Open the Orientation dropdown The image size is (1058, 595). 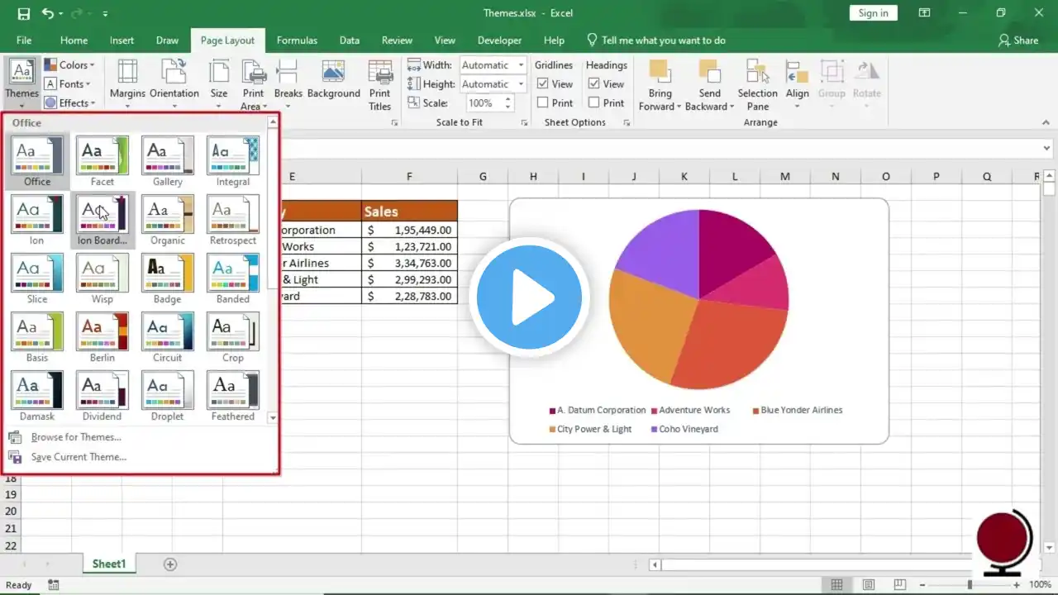[174, 84]
